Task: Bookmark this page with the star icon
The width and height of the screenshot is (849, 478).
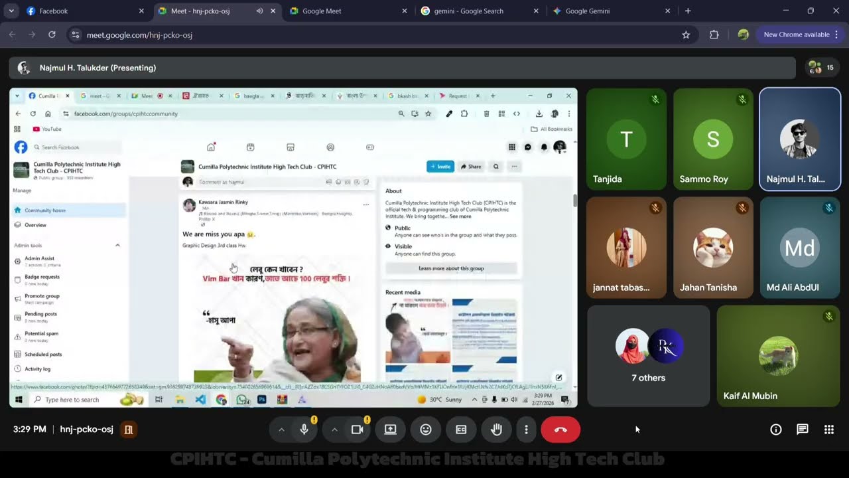Action: click(686, 35)
